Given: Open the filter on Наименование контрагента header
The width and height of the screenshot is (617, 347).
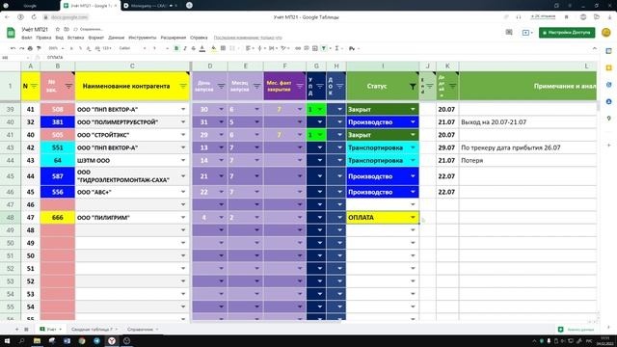Looking at the screenshot, I should point(183,86).
